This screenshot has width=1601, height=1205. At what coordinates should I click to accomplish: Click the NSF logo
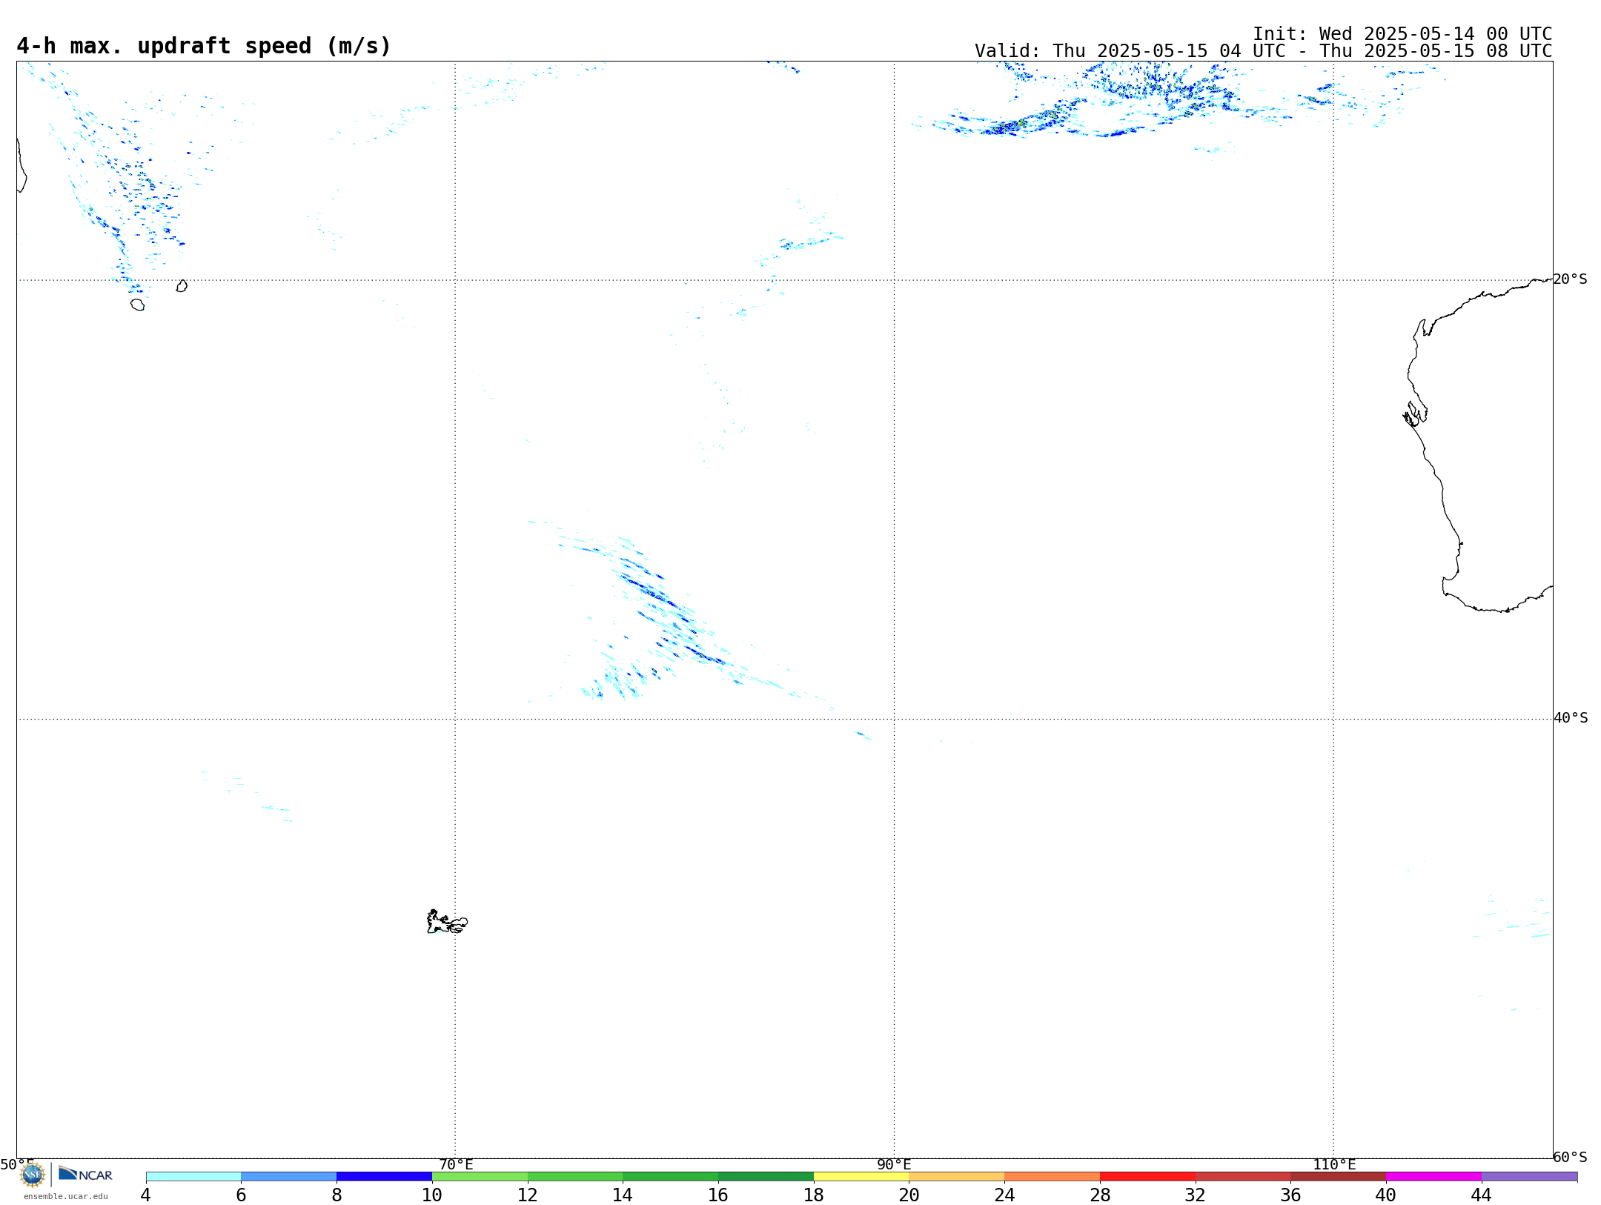point(33,1175)
